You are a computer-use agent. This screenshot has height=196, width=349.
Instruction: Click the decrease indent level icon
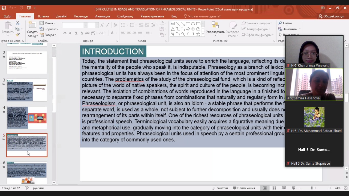(x=141, y=25)
